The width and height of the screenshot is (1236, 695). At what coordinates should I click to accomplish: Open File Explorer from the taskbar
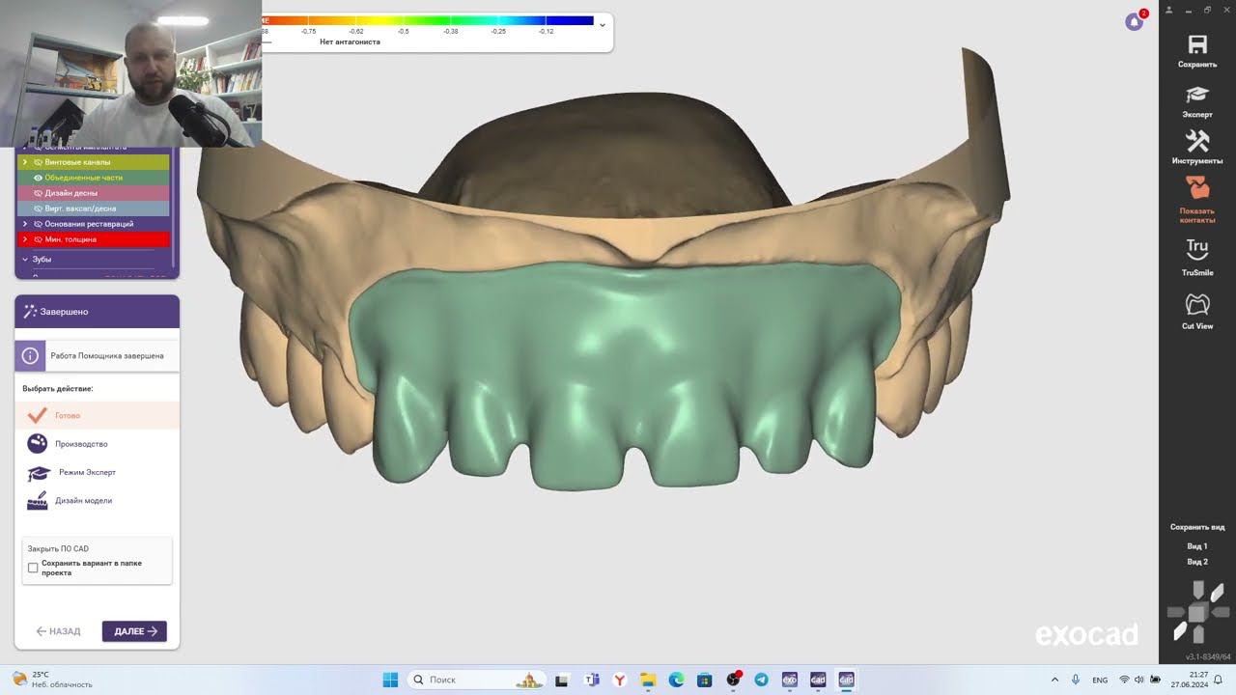click(649, 680)
